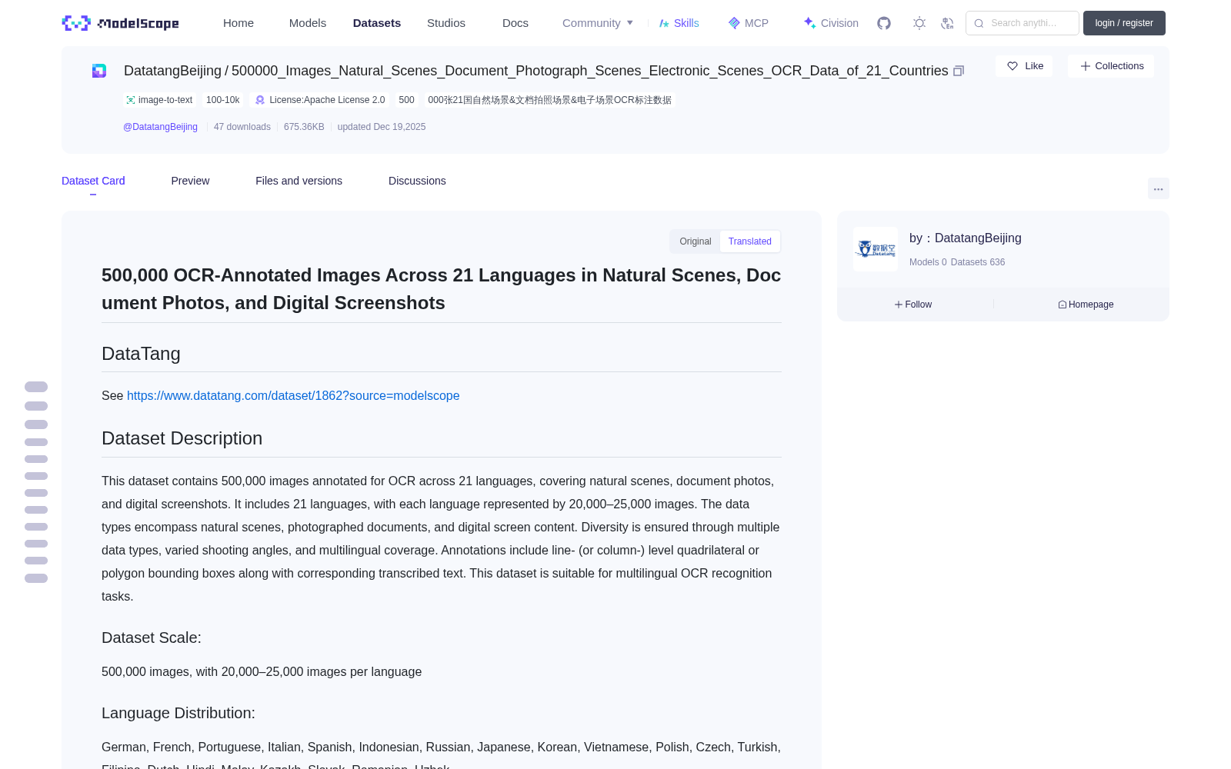Image resolution: width=1231 pixels, height=769 pixels.
Task: Click the 'Dataset Scale:' heading
Action: [x=152, y=638]
